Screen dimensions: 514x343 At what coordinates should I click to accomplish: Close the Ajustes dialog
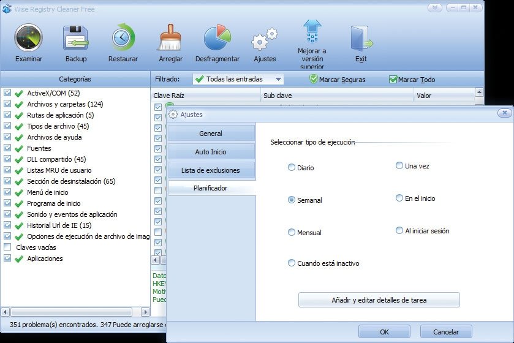pyautogui.click(x=504, y=113)
